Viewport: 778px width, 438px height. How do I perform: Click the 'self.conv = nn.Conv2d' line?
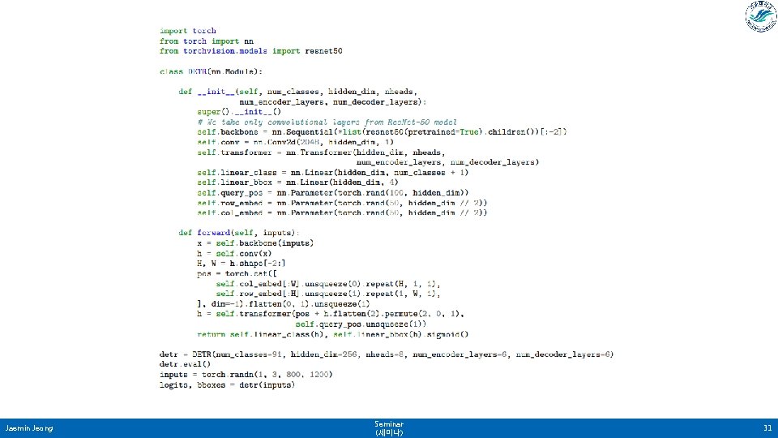[295, 143]
